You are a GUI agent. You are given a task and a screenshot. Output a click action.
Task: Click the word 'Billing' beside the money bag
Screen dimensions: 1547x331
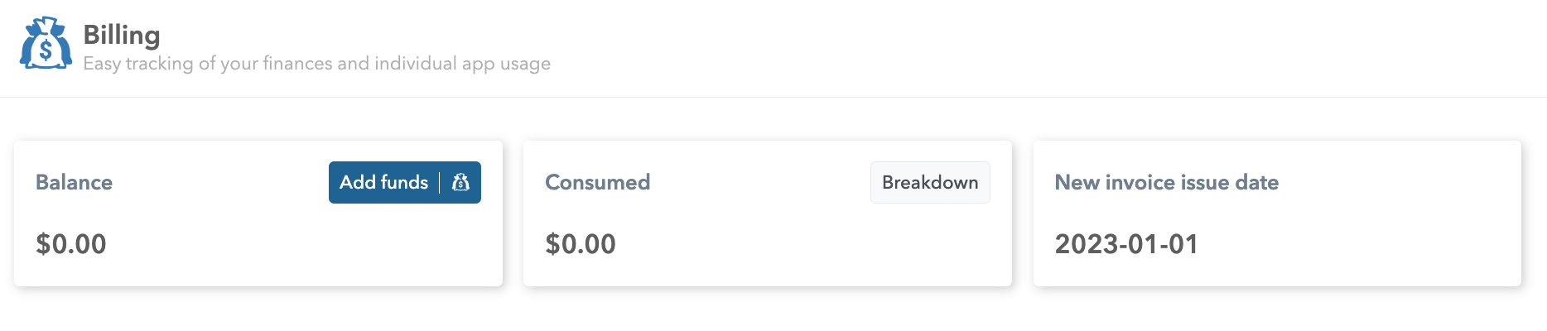click(122, 35)
